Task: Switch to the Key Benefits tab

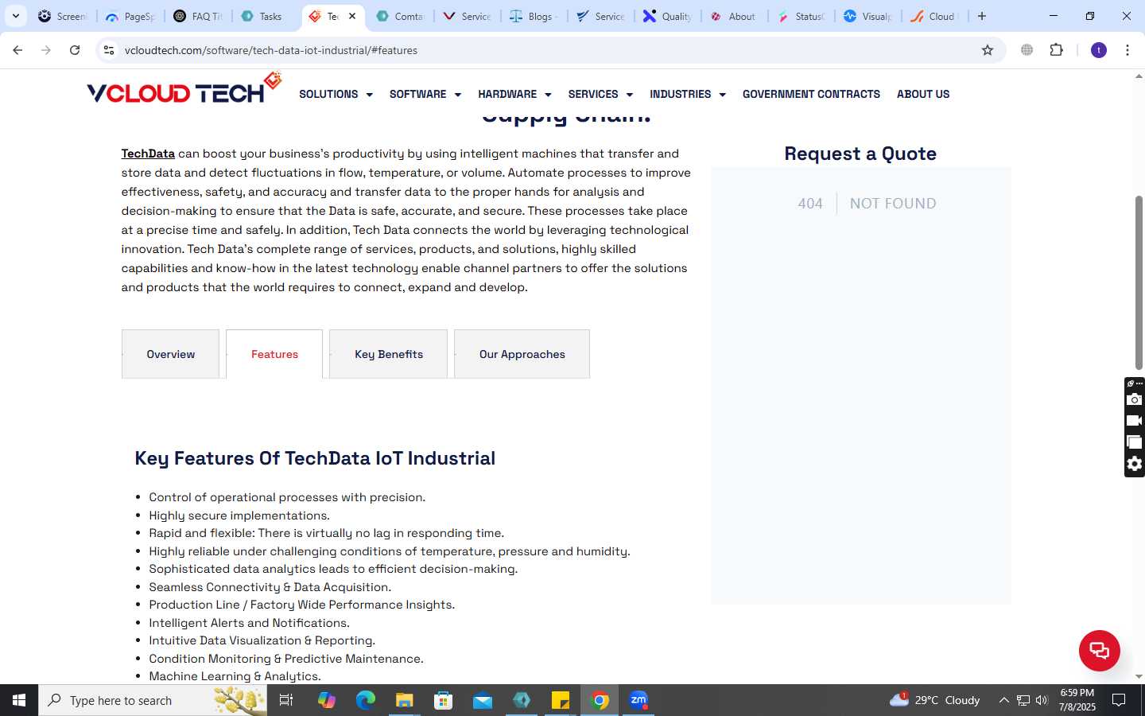Action: 389,354
